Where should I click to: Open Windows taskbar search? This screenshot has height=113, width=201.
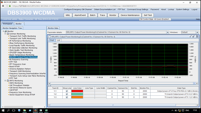coord(8,110)
